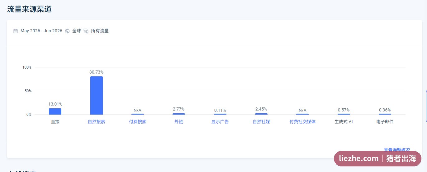Click the 生成式 AI axis label
427x172 pixels.
click(x=344, y=122)
